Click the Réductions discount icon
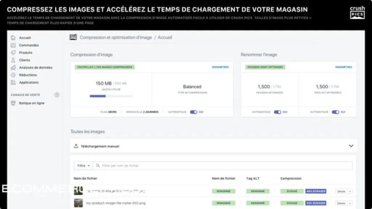This screenshot has width=372, height=209. 13,75
